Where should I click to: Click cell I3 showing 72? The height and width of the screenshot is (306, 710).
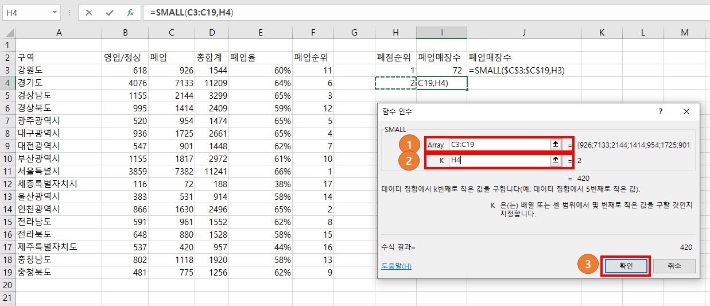(442, 70)
